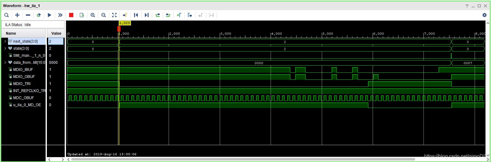
Task: Jump to previous transition
Action: 158,15
